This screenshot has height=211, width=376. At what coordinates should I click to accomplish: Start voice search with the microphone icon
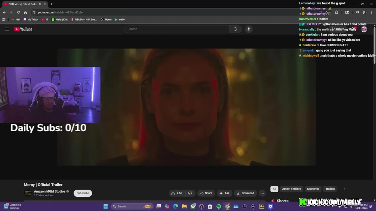click(x=249, y=29)
